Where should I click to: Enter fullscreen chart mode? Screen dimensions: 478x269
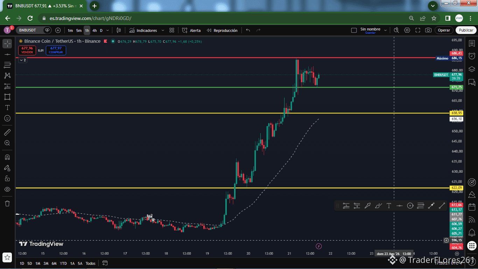click(x=418, y=30)
